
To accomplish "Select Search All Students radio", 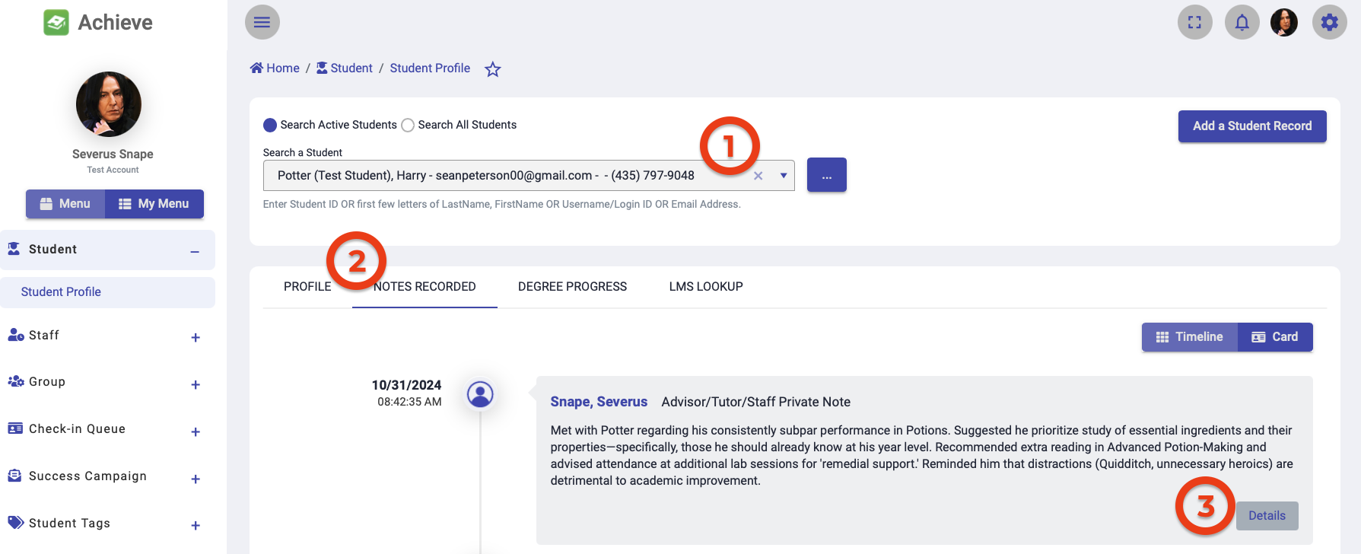I will [408, 125].
